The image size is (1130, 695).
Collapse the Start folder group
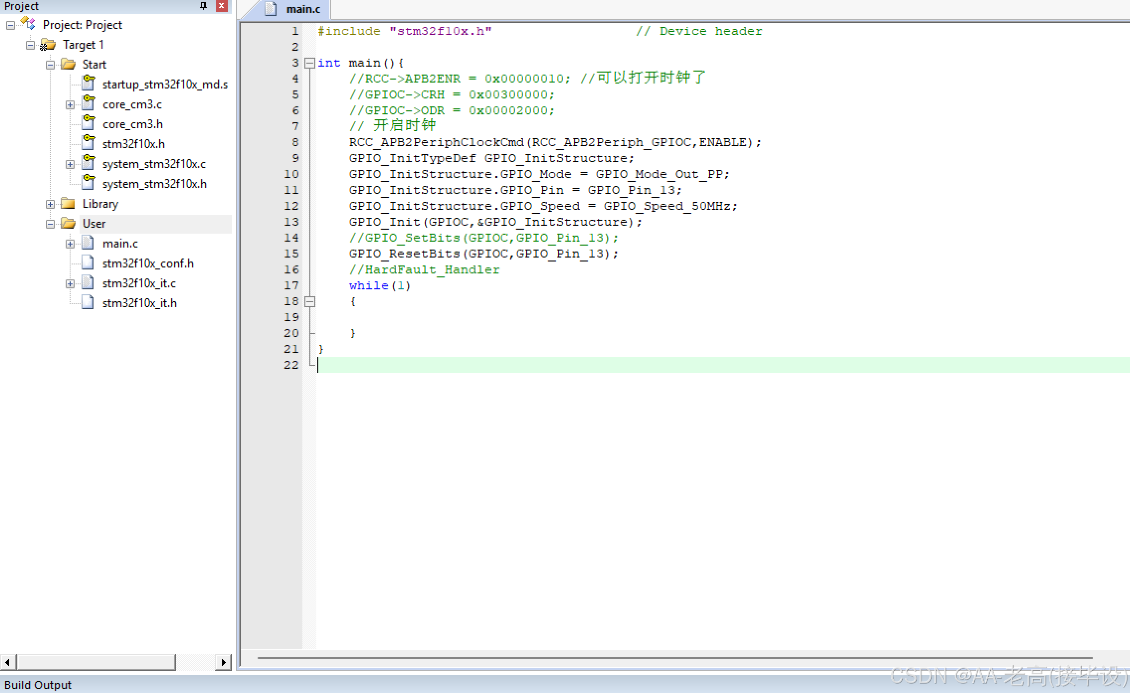click(x=50, y=65)
